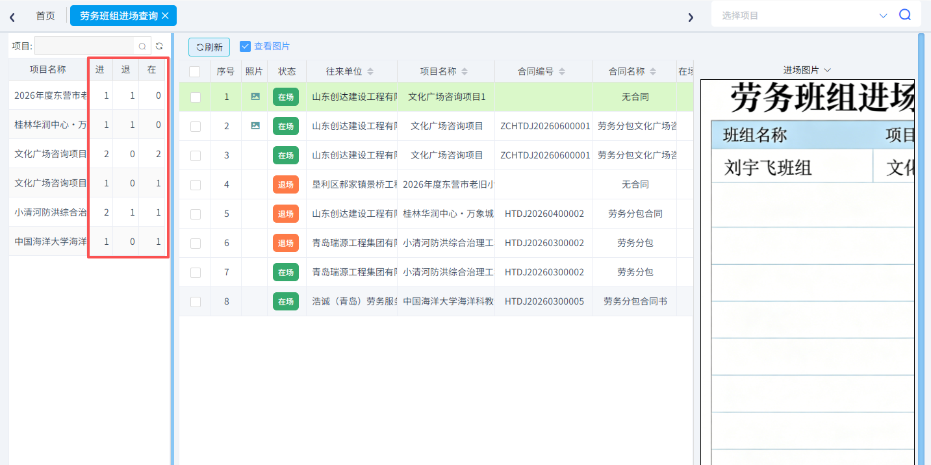Click 劳务分包合同书 contract name cell

635,301
